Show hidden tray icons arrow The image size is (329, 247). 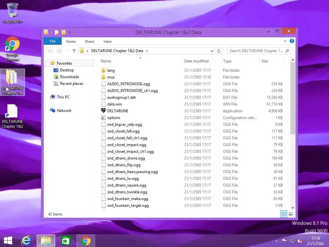277,241
